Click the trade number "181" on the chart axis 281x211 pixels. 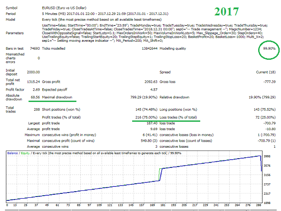163,205
